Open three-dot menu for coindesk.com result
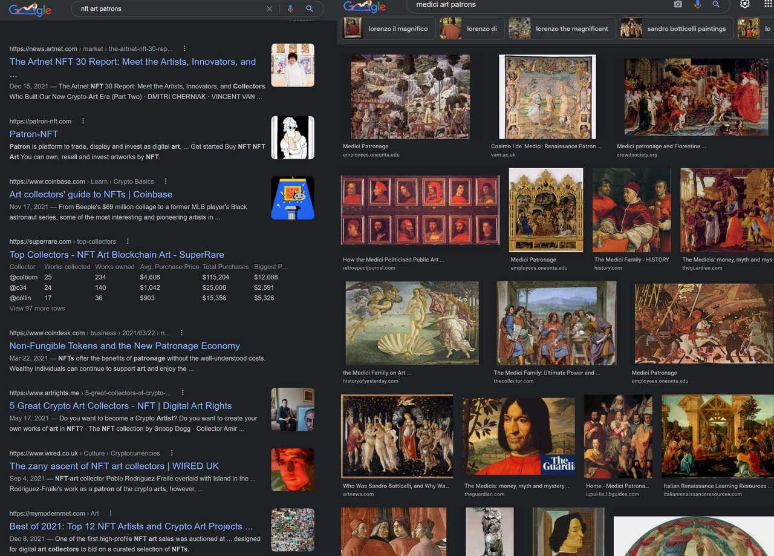774x556 pixels. 181,333
